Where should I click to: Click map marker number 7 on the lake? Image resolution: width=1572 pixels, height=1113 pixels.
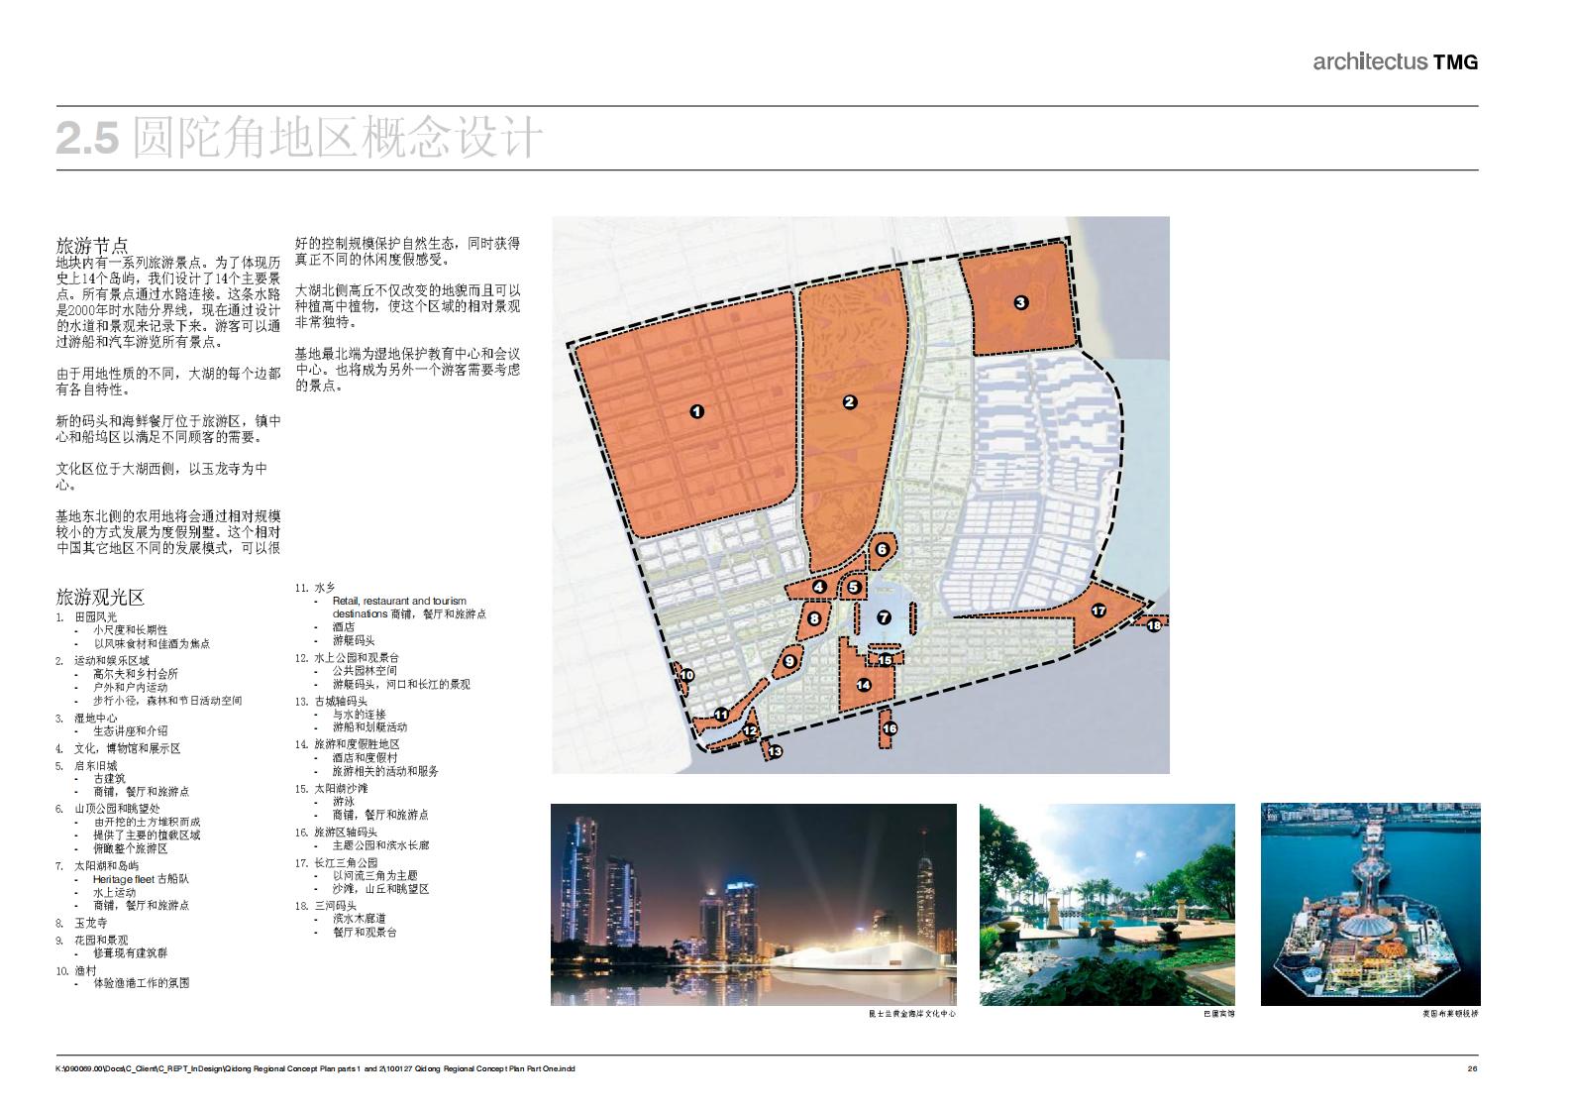(x=885, y=617)
